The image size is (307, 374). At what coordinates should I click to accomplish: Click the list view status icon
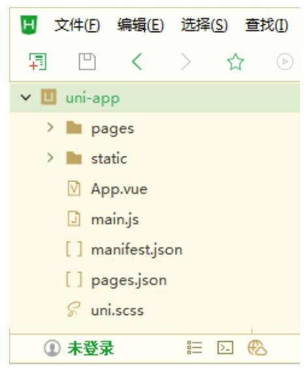[195, 348]
